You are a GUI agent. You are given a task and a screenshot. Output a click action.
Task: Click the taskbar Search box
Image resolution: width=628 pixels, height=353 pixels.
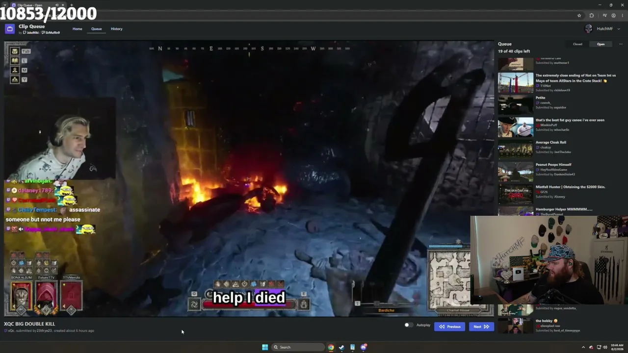(298, 347)
